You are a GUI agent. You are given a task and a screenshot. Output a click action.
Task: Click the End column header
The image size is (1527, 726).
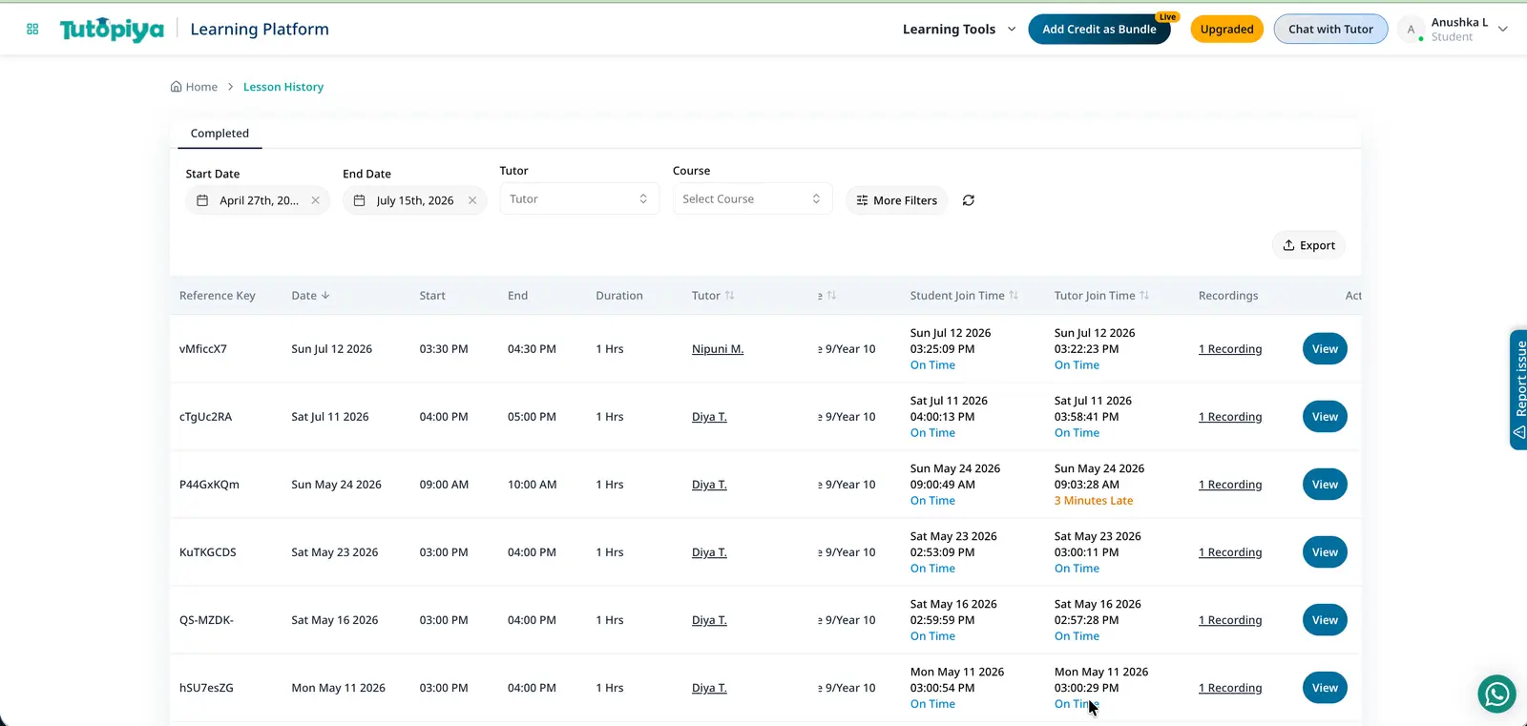point(517,296)
